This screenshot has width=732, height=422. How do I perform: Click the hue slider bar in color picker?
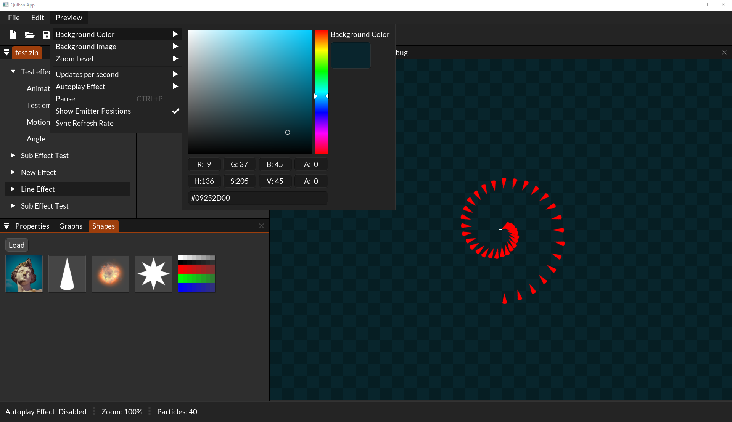click(x=321, y=92)
